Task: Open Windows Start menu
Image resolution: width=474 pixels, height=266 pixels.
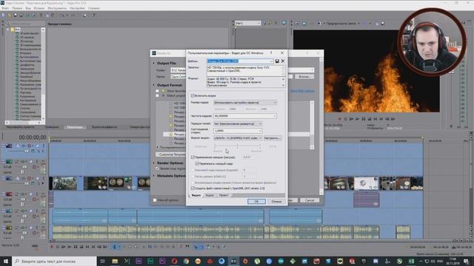Action: coord(6,261)
